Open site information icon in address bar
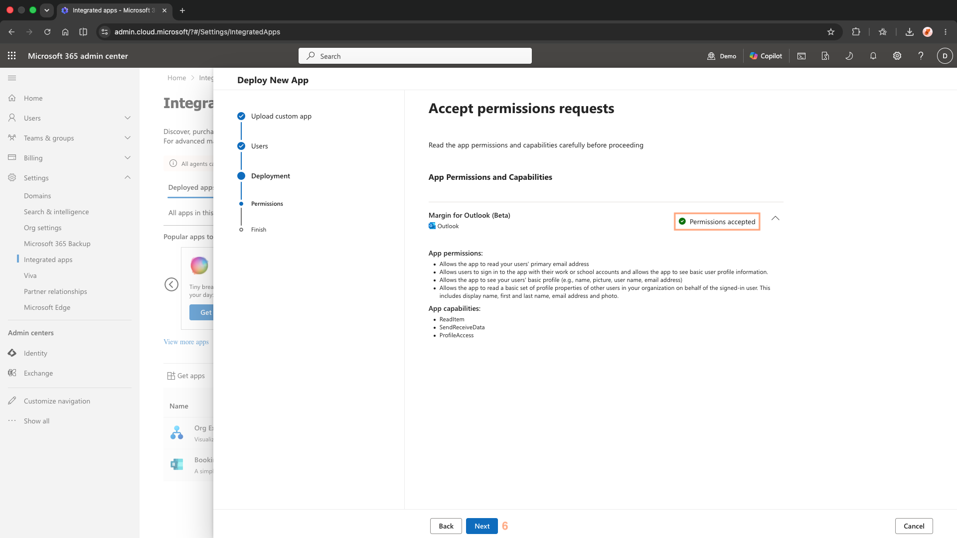The image size is (957, 538). [104, 32]
